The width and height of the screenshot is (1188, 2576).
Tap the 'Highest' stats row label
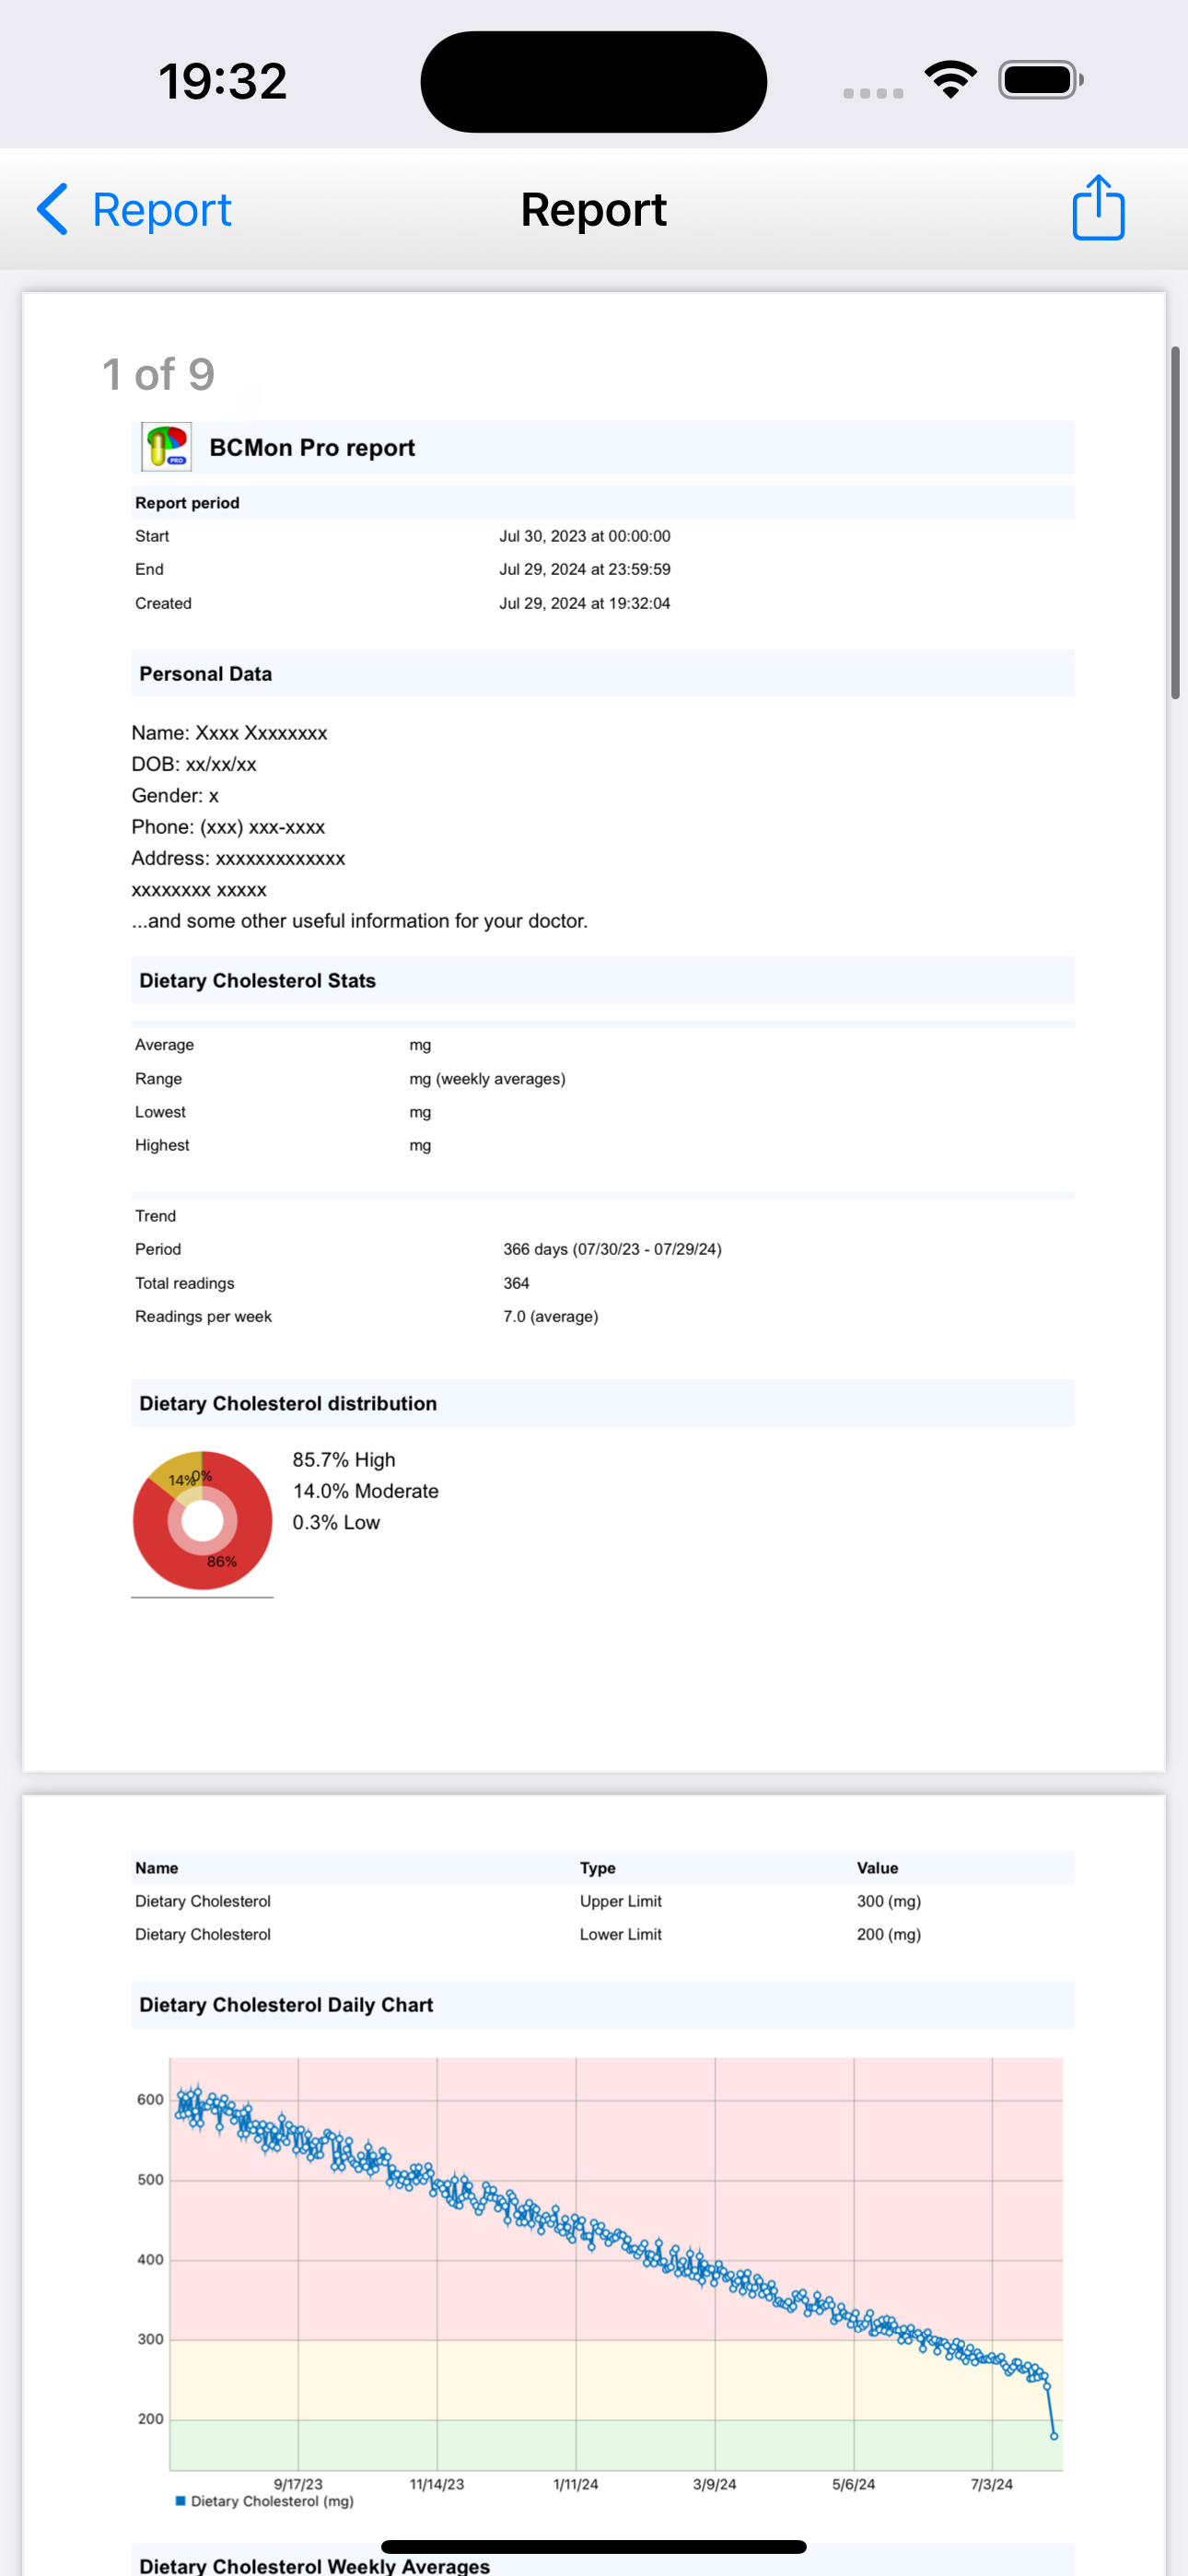(x=162, y=1145)
